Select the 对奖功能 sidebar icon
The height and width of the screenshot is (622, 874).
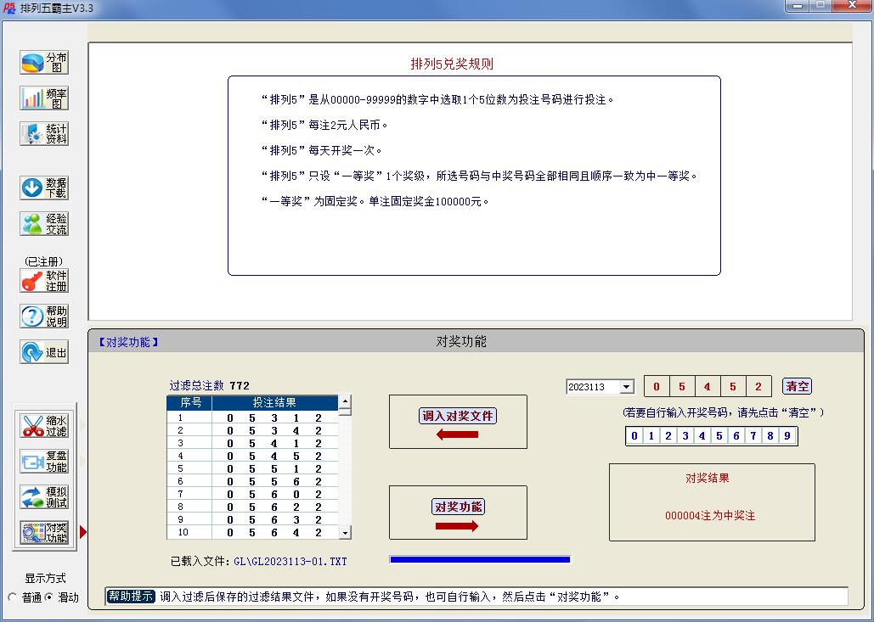(42, 532)
